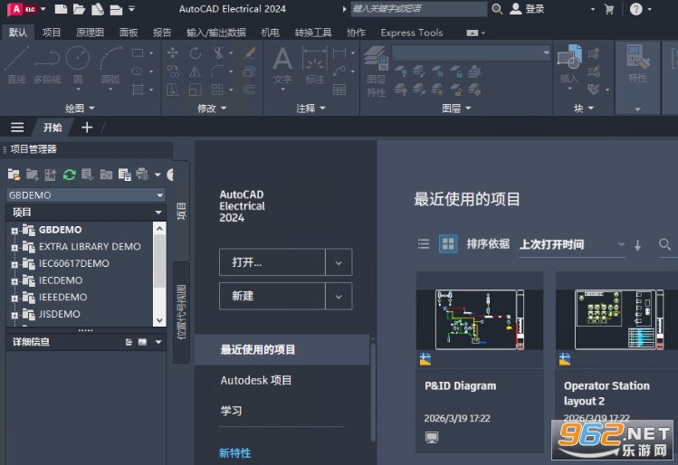Open the 转换工具 ribbon tab
This screenshot has width=678, height=465.
(x=313, y=33)
